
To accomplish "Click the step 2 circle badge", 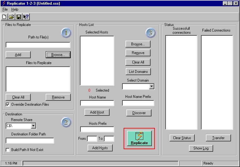I will 66,122.
